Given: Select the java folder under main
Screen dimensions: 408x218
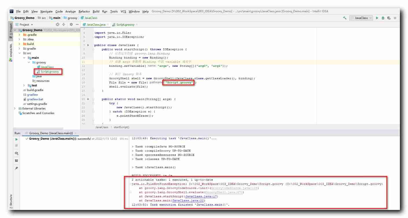Looking at the screenshot, I should [37, 76].
